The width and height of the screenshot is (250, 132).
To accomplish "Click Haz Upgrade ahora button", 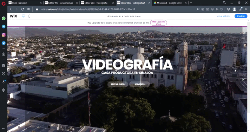I will 158,22.
